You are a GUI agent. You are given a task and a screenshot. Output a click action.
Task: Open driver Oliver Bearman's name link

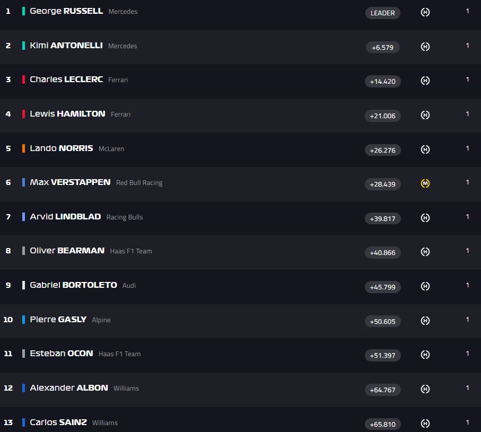(67, 251)
